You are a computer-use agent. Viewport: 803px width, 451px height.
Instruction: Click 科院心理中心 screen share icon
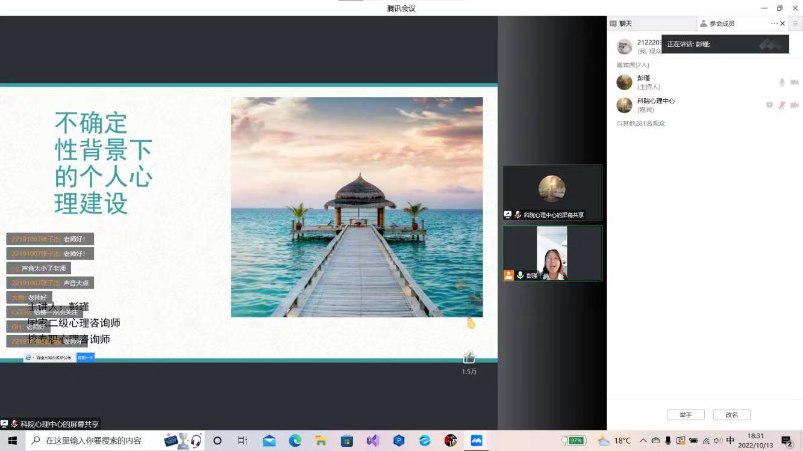(x=769, y=105)
